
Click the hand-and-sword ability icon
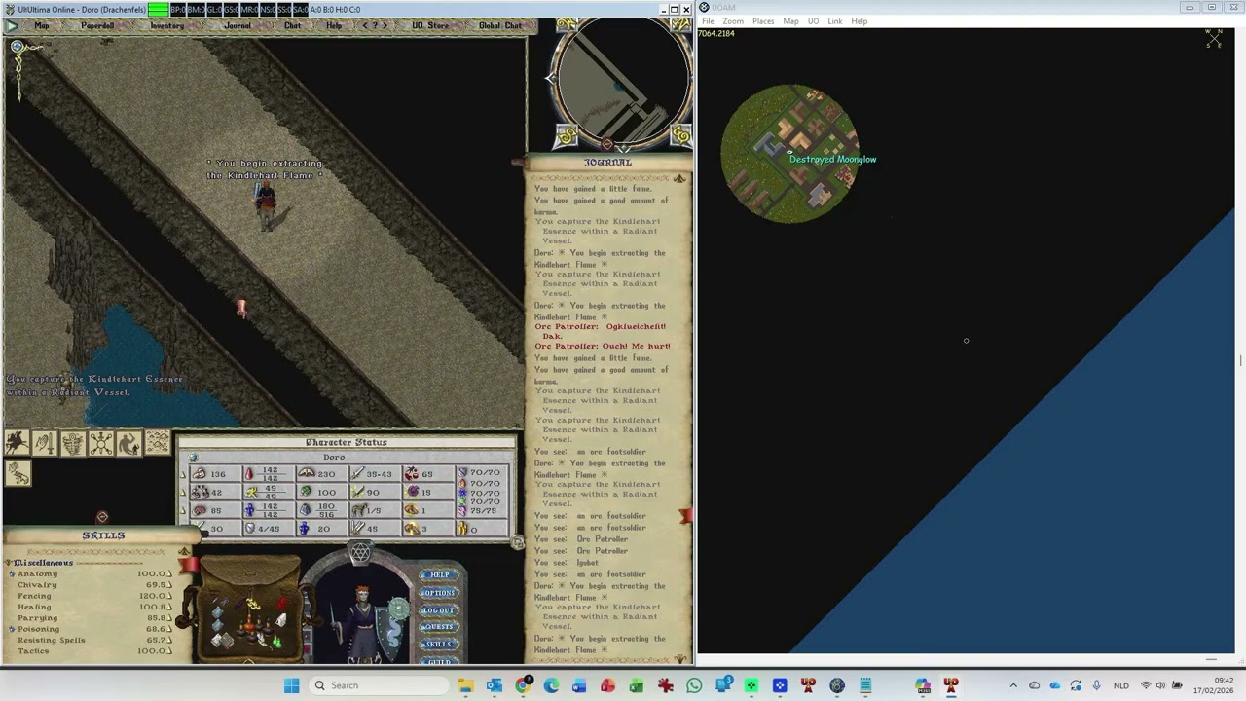[x=45, y=443]
